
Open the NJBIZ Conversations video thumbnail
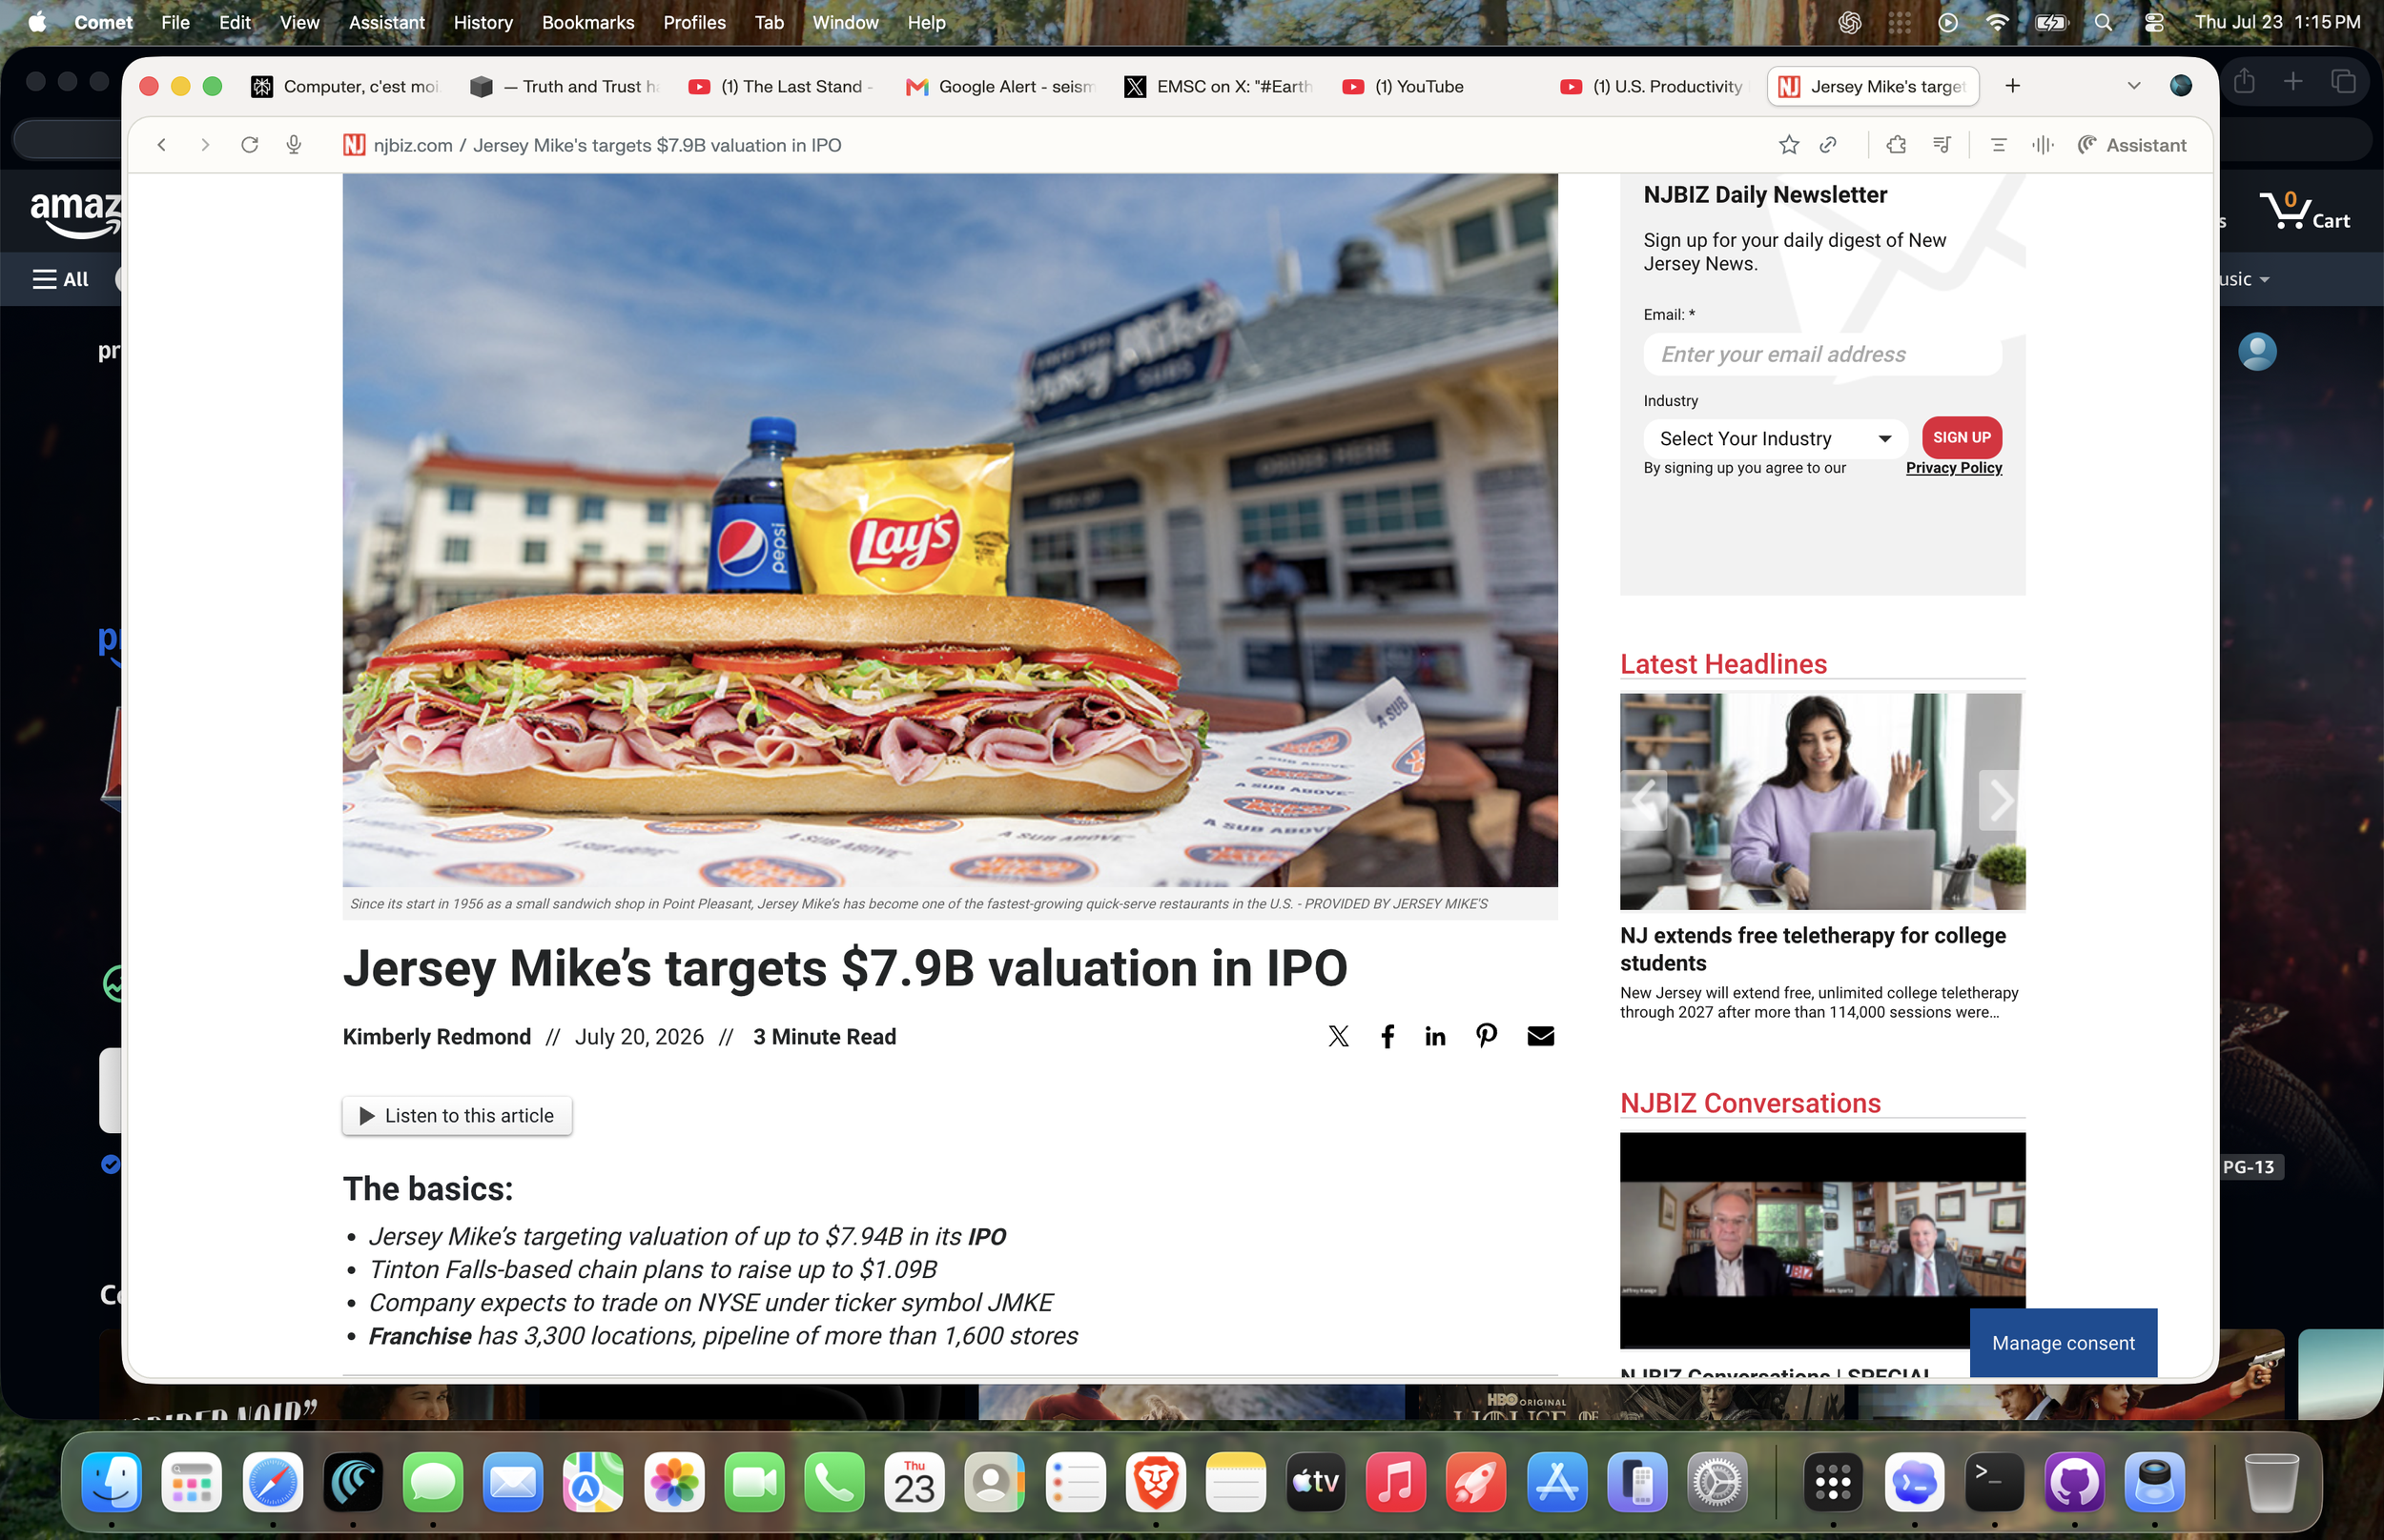tap(1821, 1240)
